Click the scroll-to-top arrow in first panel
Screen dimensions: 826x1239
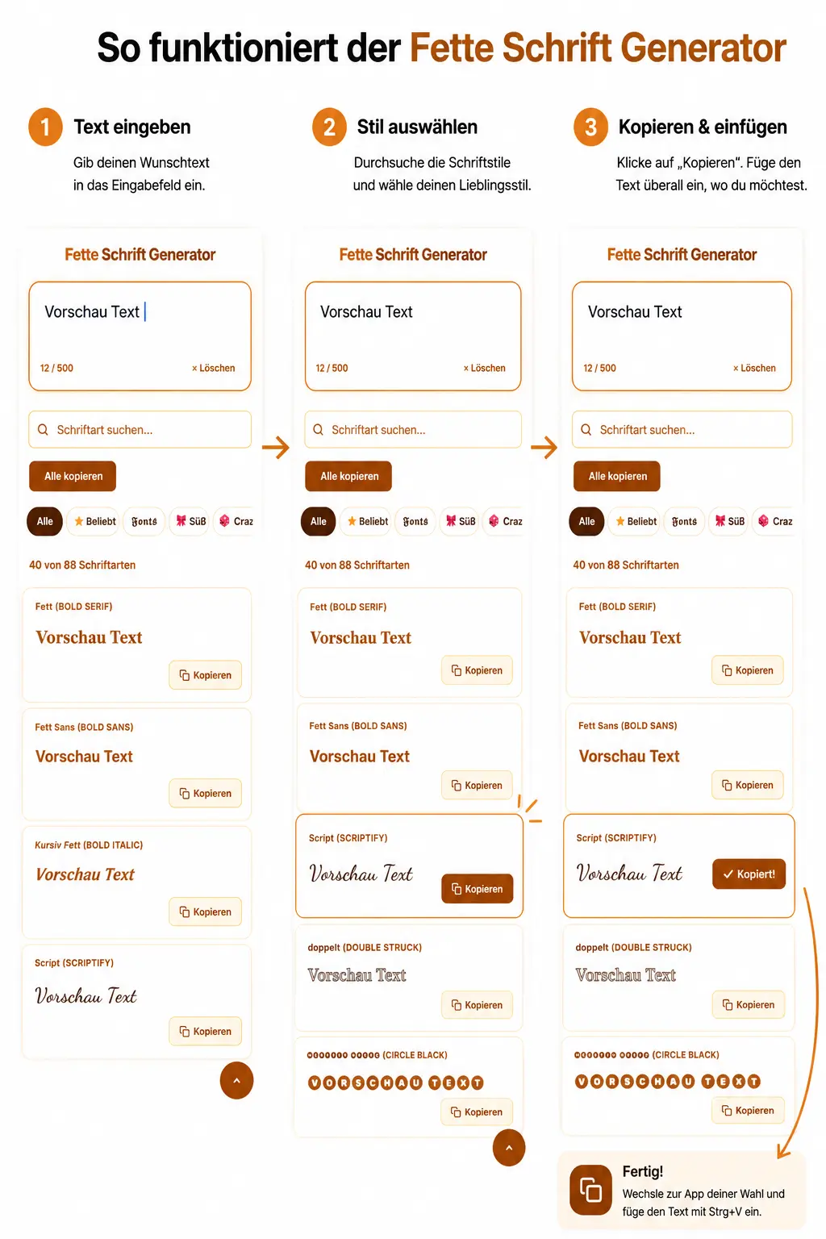[x=236, y=1081]
